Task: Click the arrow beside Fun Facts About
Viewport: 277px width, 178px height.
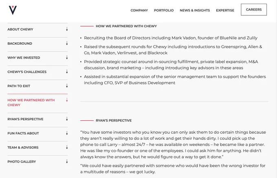Action: [67, 133]
